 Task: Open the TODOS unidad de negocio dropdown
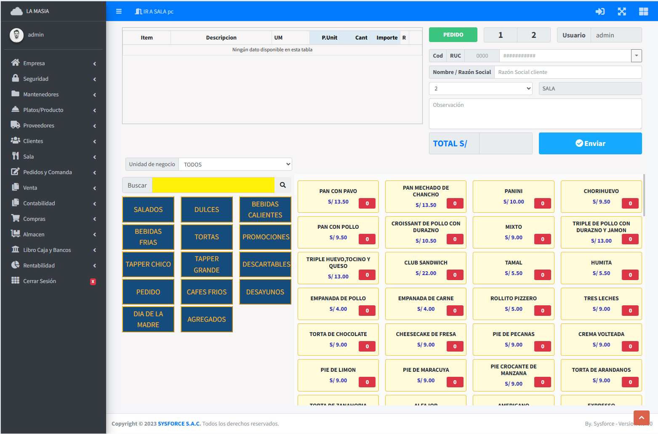pyautogui.click(x=235, y=164)
